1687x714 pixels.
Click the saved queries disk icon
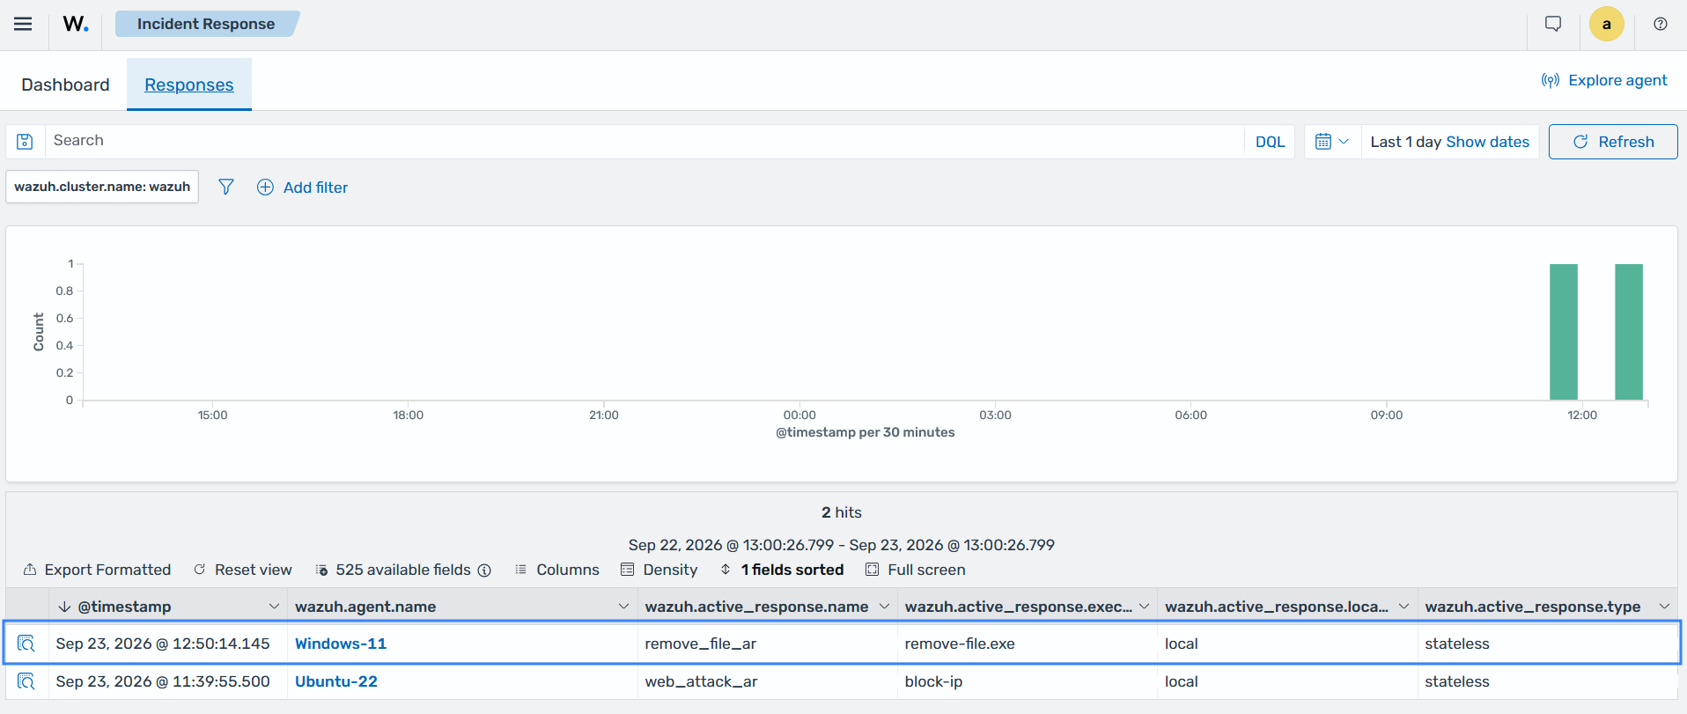coord(25,142)
